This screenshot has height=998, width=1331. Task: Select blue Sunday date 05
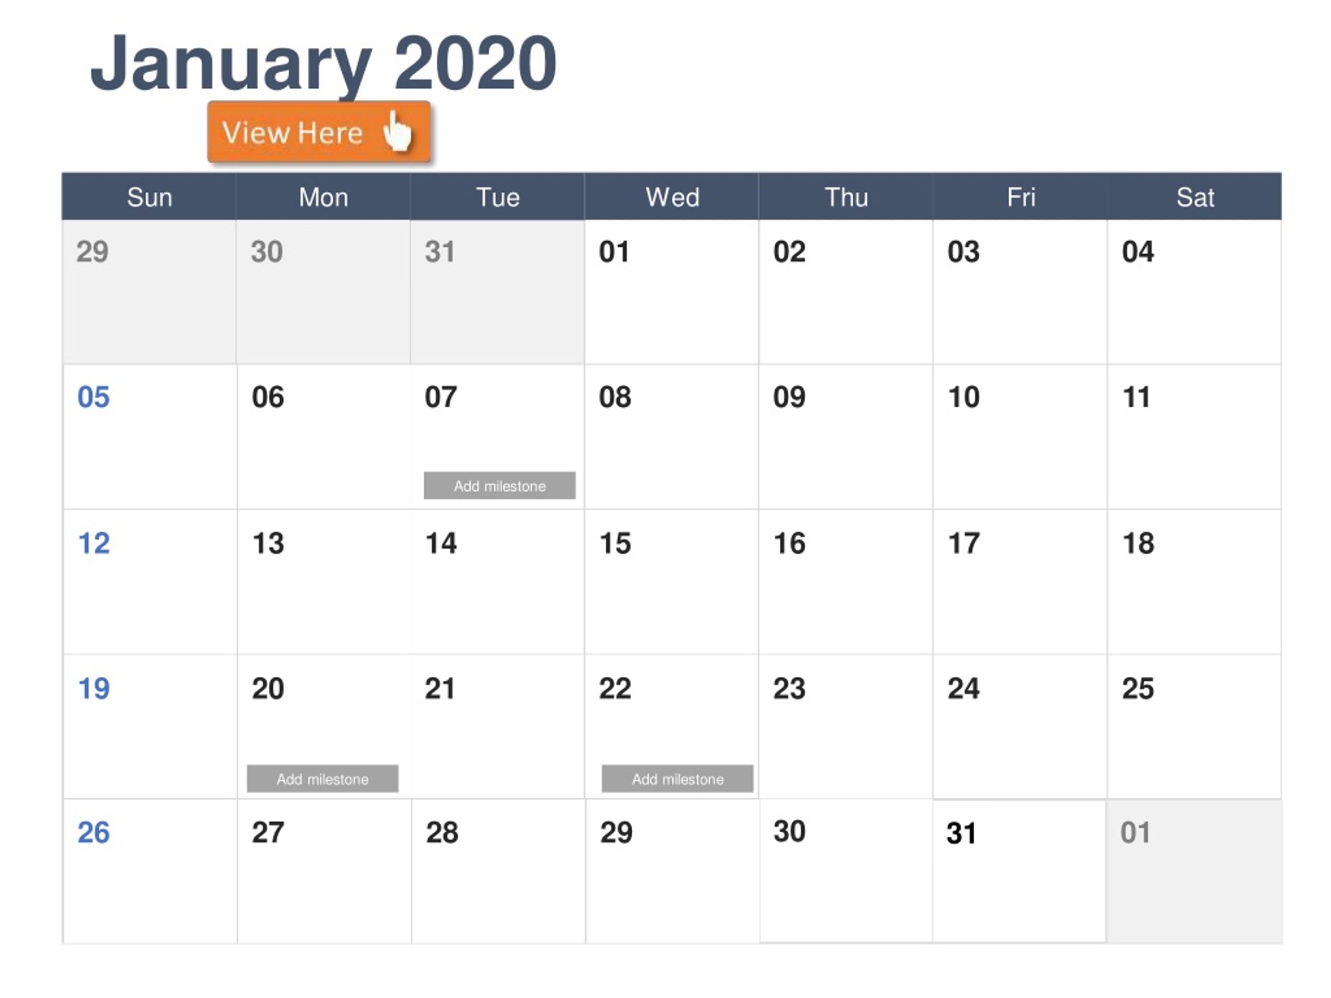coord(93,397)
